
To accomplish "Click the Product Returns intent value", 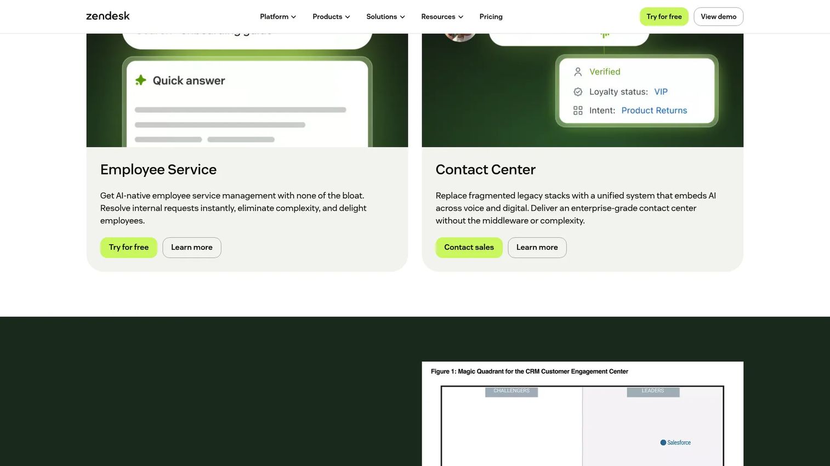I will pyautogui.click(x=654, y=111).
